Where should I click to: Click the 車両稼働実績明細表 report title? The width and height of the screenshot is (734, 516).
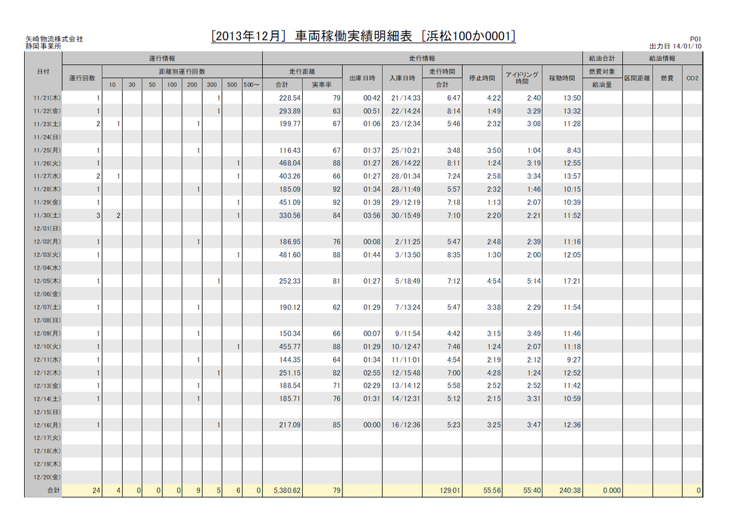point(364,37)
